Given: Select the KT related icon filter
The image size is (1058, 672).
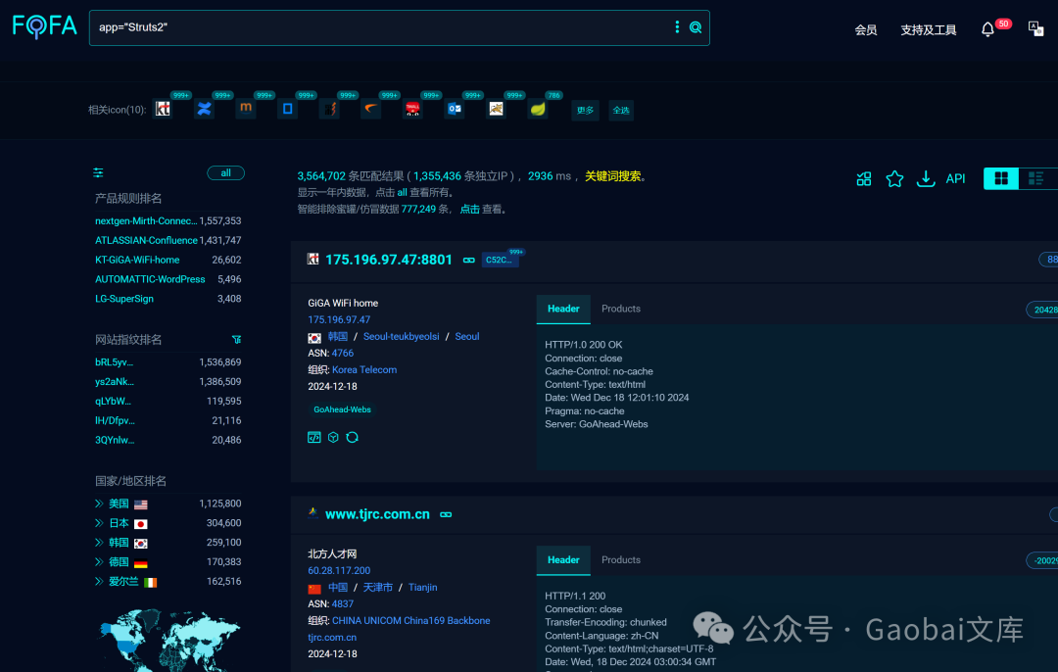Looking at the screenshot, I should (163, 109).
